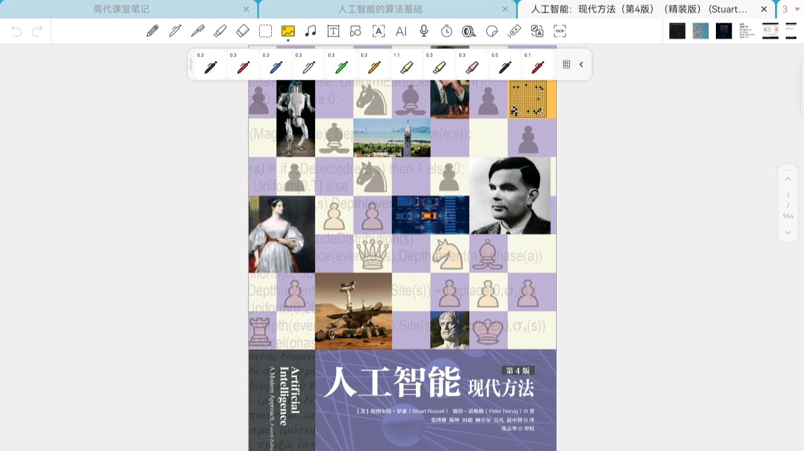Viewport: 804px width, 451px height.
Task: Open the insert image tool
Action: (x=288, y=31)
